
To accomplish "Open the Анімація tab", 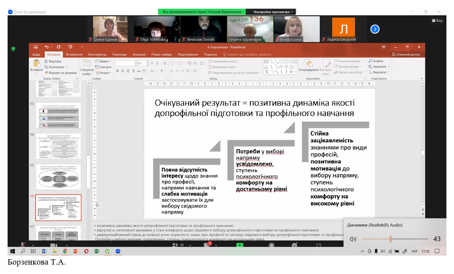I will (x=139, y=55).
